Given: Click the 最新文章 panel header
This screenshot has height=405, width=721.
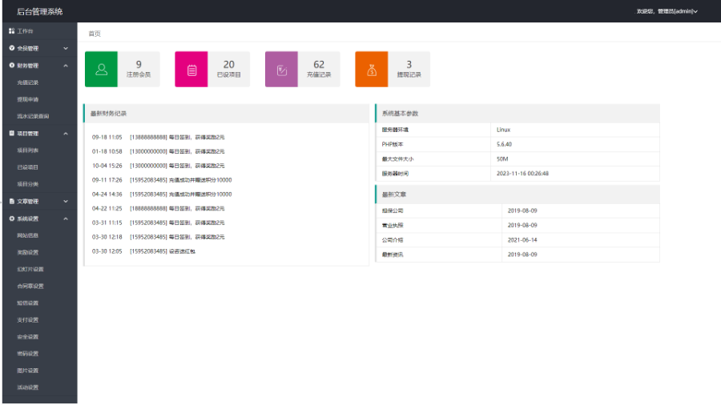Looking at the screenshot, I should point(518,194).
